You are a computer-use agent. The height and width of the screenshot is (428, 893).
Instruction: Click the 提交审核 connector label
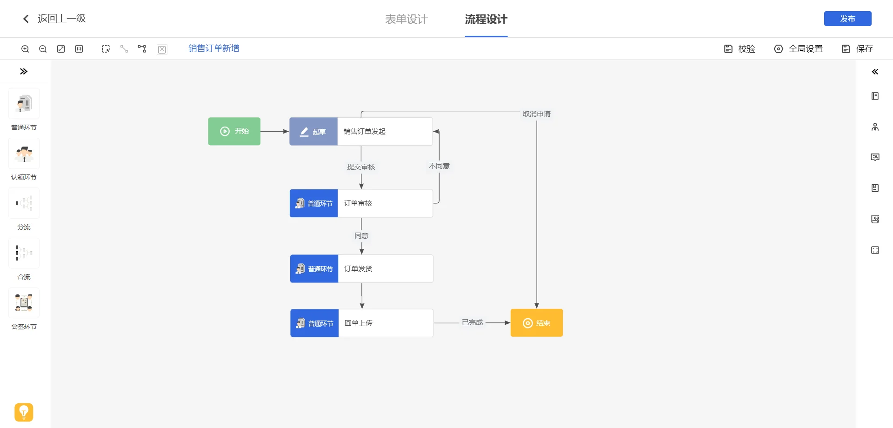361,167
